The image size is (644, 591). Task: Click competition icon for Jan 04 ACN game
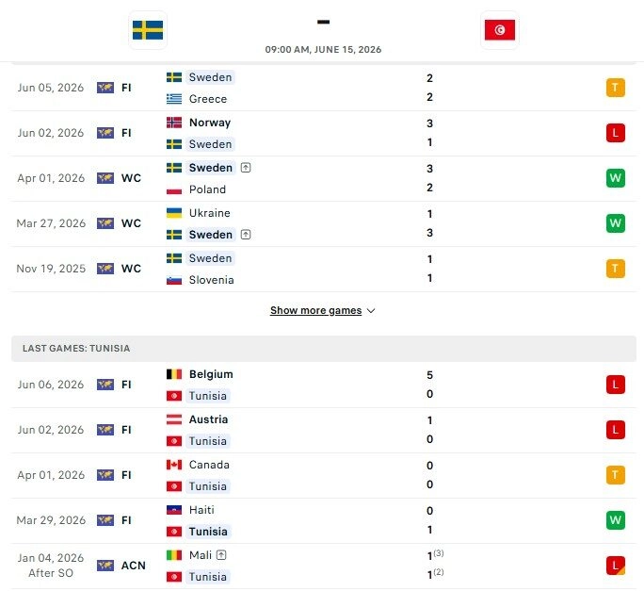pos(105,566)
